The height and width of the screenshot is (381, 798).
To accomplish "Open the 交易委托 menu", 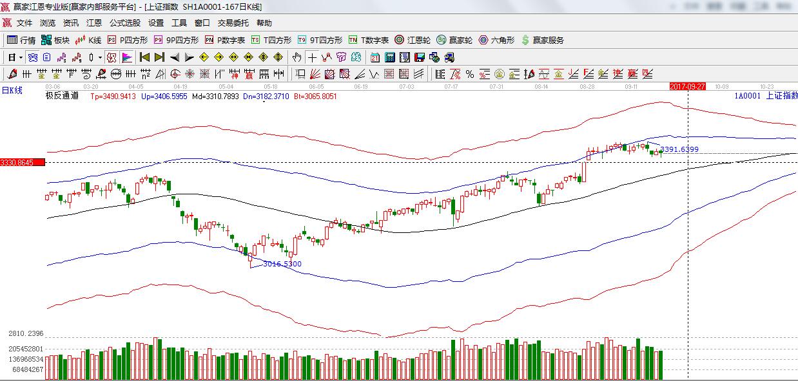I will (233, 23).
